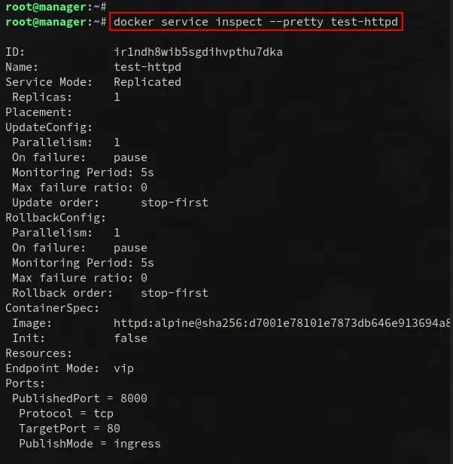Click the Update order stop-first value
This screenshot has width=453, height=464.
click(175, 203)
